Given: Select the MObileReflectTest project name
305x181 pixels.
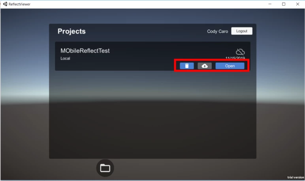Looking at the screenshot, I should click(x=85, y=51).
